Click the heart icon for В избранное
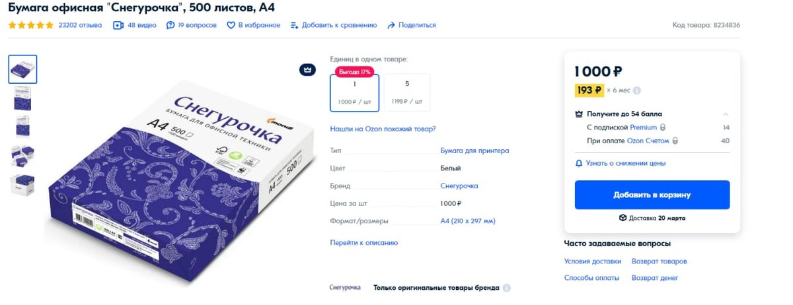 click(231, 25)
